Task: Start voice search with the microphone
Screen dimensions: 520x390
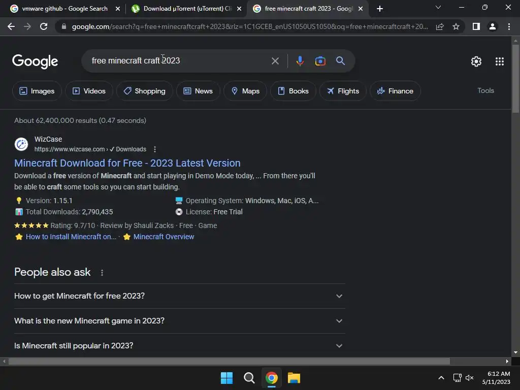Action: (x=300, y=61)
